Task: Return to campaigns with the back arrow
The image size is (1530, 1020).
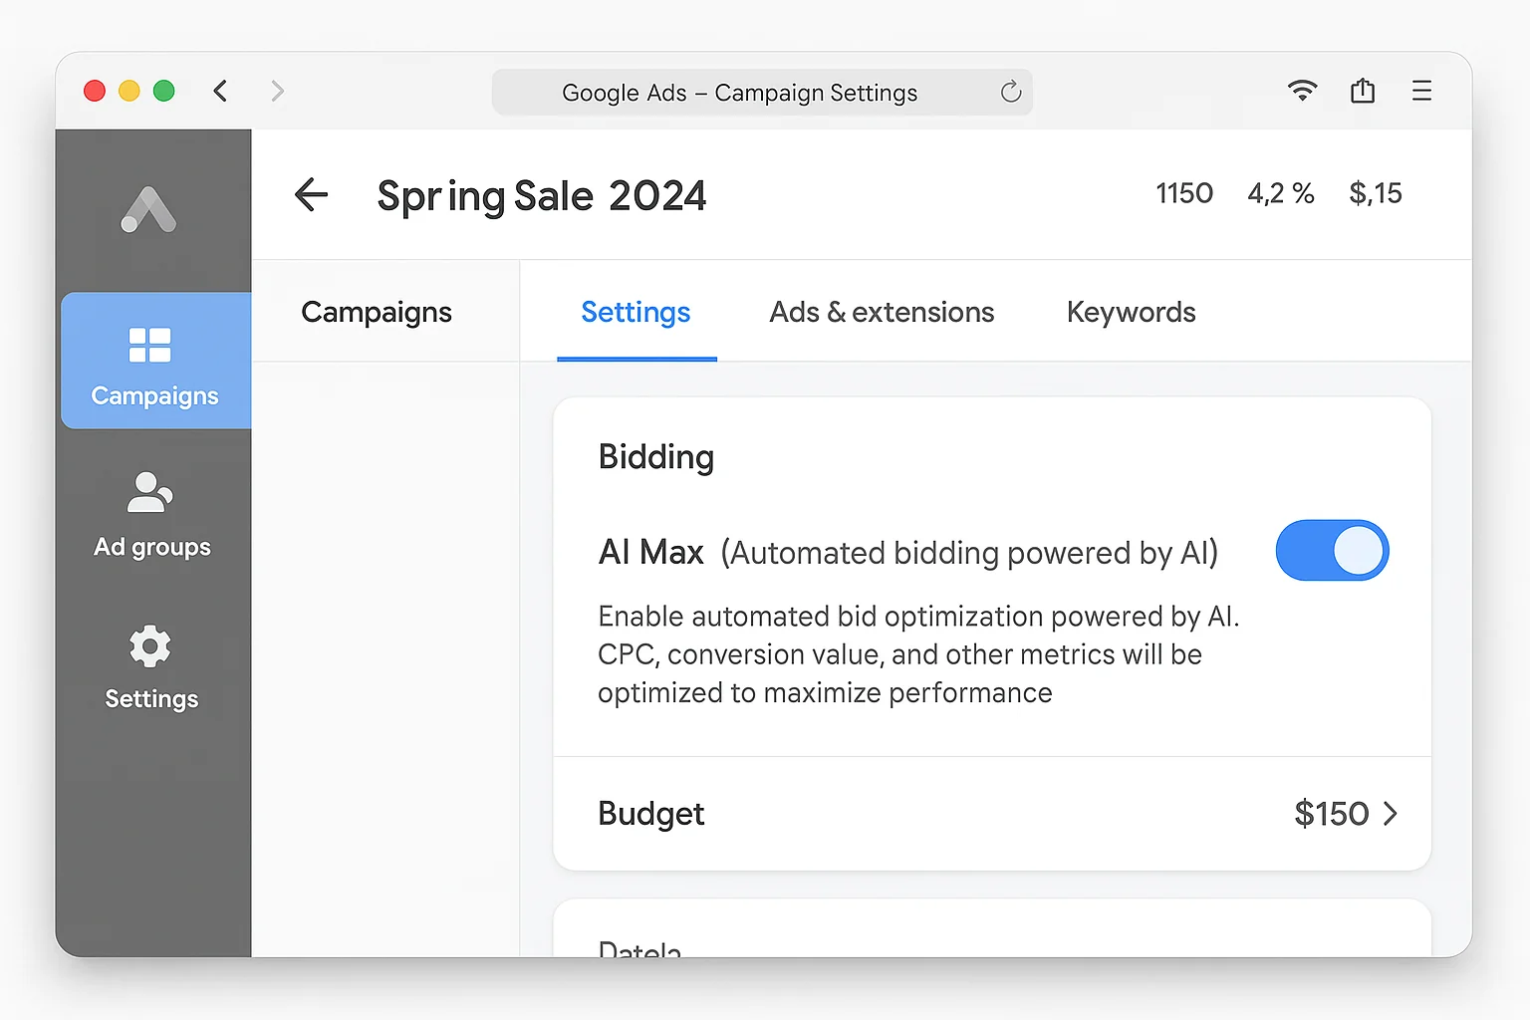Action: click(311, 194)
